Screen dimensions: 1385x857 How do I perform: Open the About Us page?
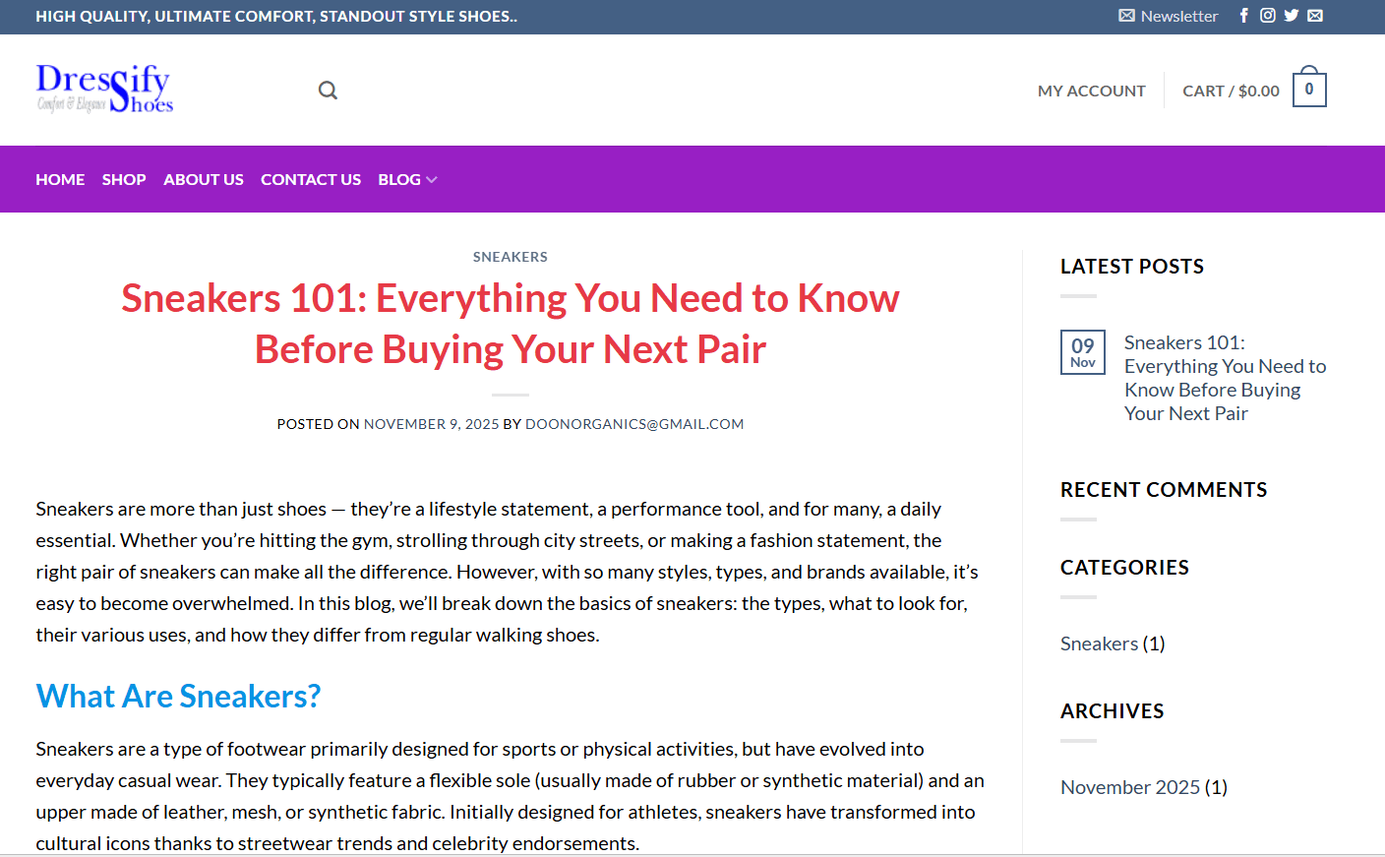pyautogui.click(x=204, y=180)
